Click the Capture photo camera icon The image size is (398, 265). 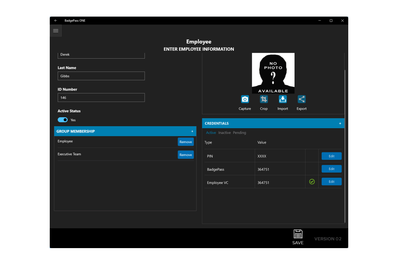pos(245,99)
